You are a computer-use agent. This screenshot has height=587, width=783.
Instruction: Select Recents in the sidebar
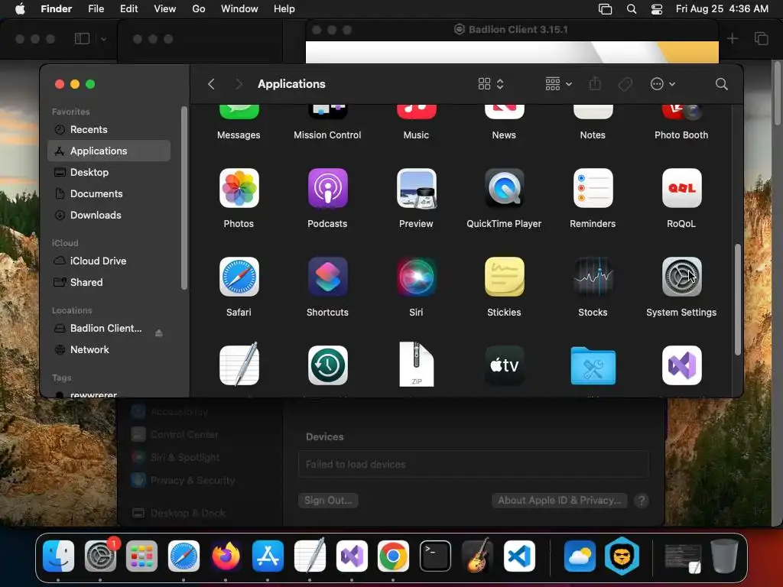click(x=109, y=129)
